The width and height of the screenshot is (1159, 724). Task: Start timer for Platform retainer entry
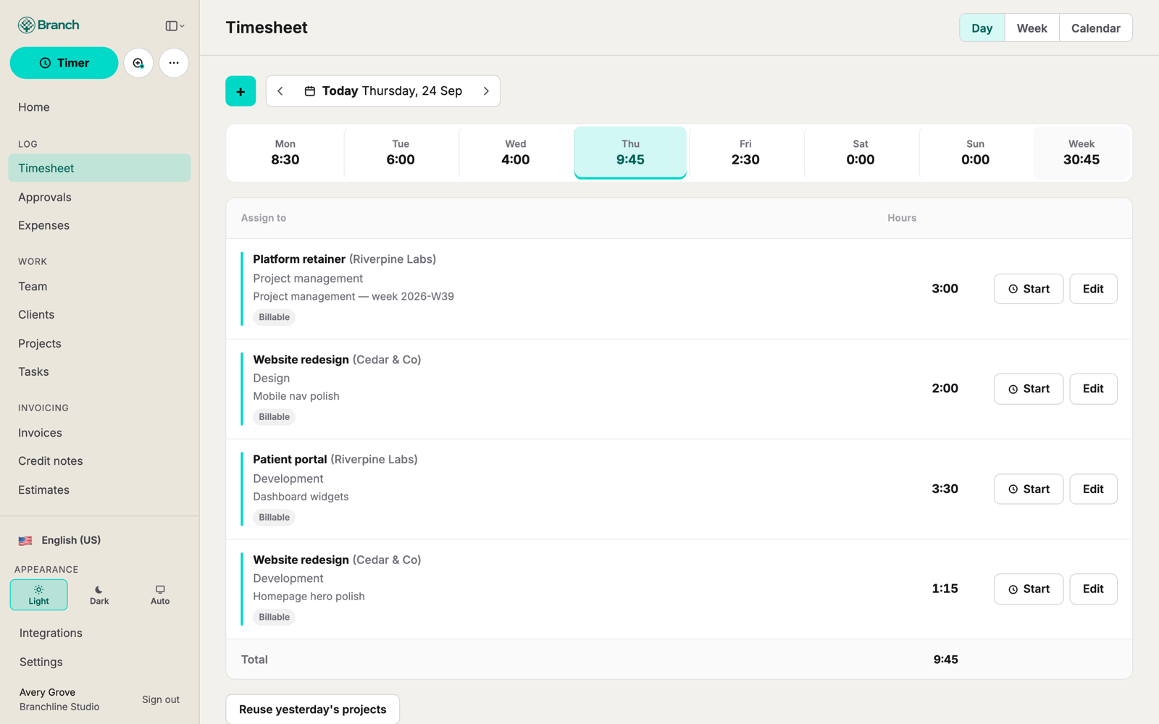tap(1029, 289)
